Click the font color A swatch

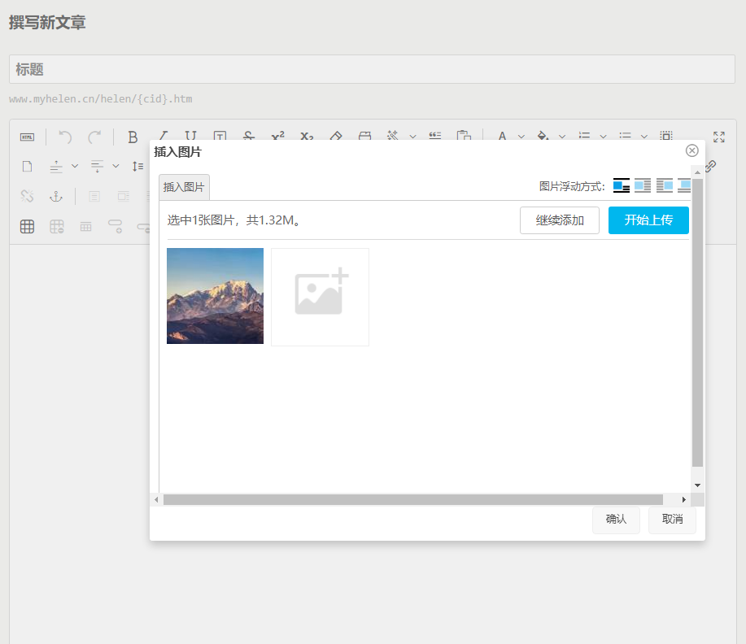point(502,137)
